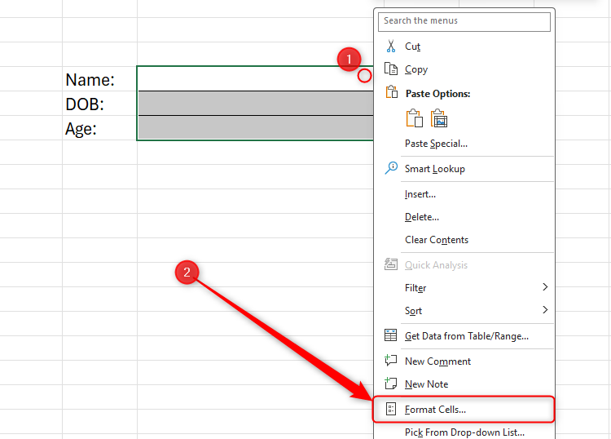Expand the Sort submenu arrow

(x=545, y=310)
